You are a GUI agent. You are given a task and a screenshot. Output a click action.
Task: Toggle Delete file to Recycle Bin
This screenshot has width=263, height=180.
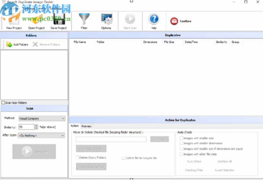pyautogui.click(x=124, y=158)
